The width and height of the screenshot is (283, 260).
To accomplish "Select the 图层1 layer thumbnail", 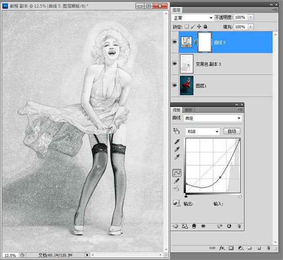I will [x=186, y=85].
